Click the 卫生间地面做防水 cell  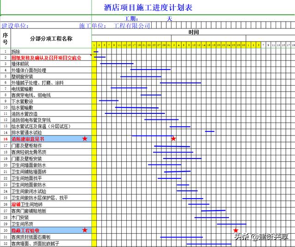pyautogui.click(x=51, y=185)
